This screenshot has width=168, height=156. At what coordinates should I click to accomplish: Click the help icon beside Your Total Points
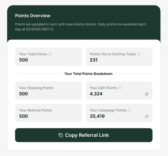[x=50, y=54]
